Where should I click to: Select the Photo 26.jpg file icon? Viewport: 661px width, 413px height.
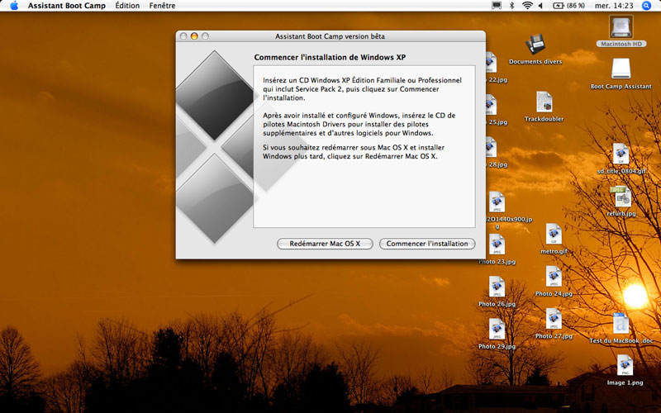click(x=497, y=287)
